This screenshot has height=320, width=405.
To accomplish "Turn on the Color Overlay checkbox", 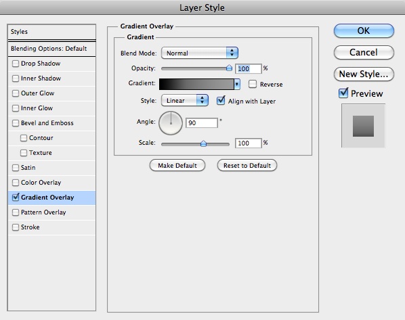I will pyautogui.click(x=16, y=183).
